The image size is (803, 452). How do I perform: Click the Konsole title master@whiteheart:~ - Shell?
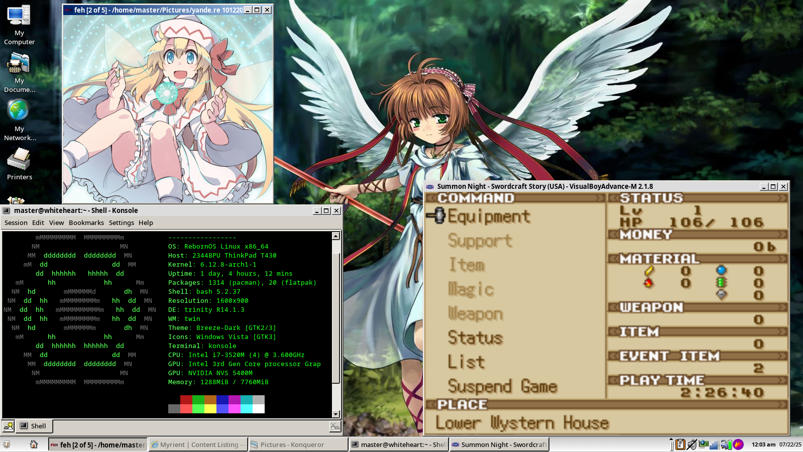coord(76,210)
